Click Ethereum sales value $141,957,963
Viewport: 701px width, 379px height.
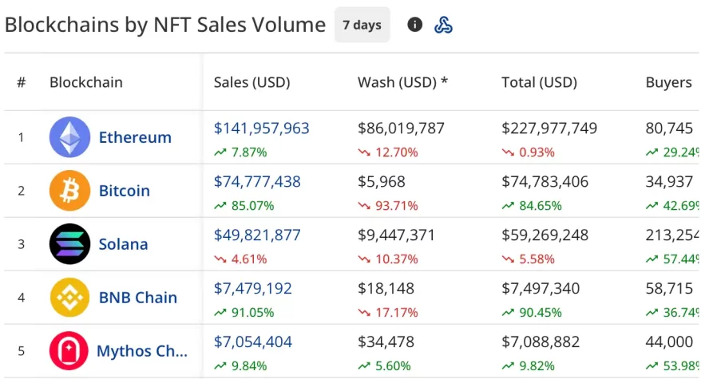(261, 128)
